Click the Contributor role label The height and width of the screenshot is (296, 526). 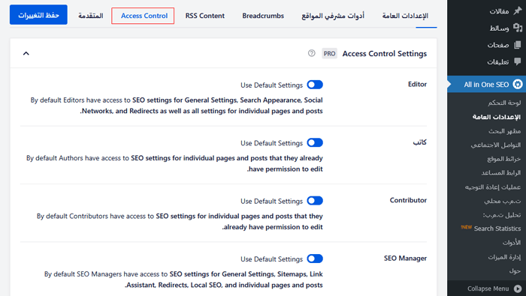coord(408,200)
